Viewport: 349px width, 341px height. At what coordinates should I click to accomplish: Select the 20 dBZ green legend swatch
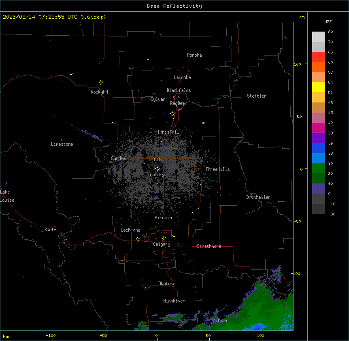point(318,168)
